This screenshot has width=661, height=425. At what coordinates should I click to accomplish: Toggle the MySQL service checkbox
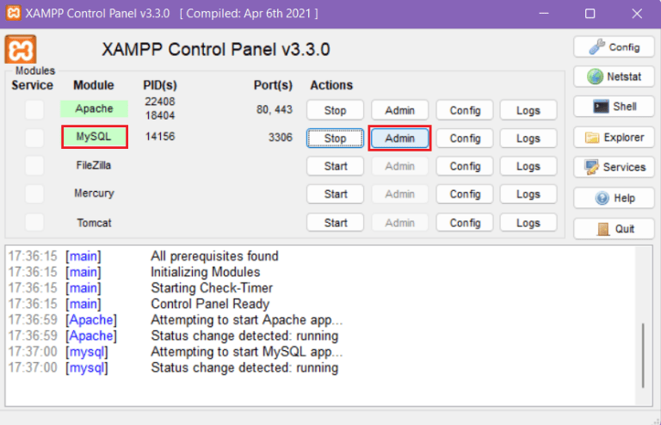pyautogui.click(x=34, y=138)
